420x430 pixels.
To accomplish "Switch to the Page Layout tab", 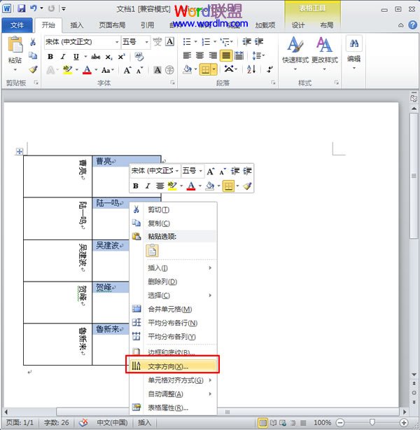I will coord(112,25).
